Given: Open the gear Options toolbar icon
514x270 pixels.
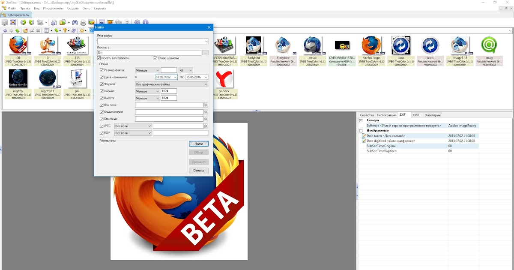Looking at the screenshot, I should (x=137, y=22).
